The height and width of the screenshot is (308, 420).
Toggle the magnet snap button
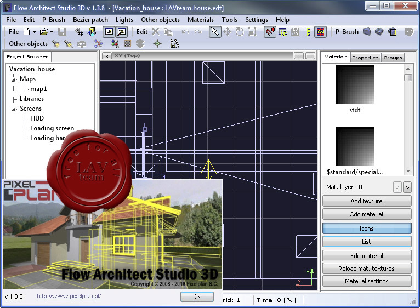pos(270,32)
